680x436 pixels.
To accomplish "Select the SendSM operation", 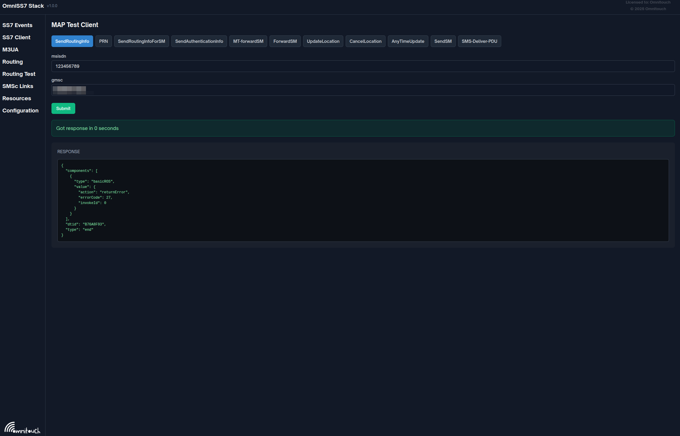I will pos(443,41).
